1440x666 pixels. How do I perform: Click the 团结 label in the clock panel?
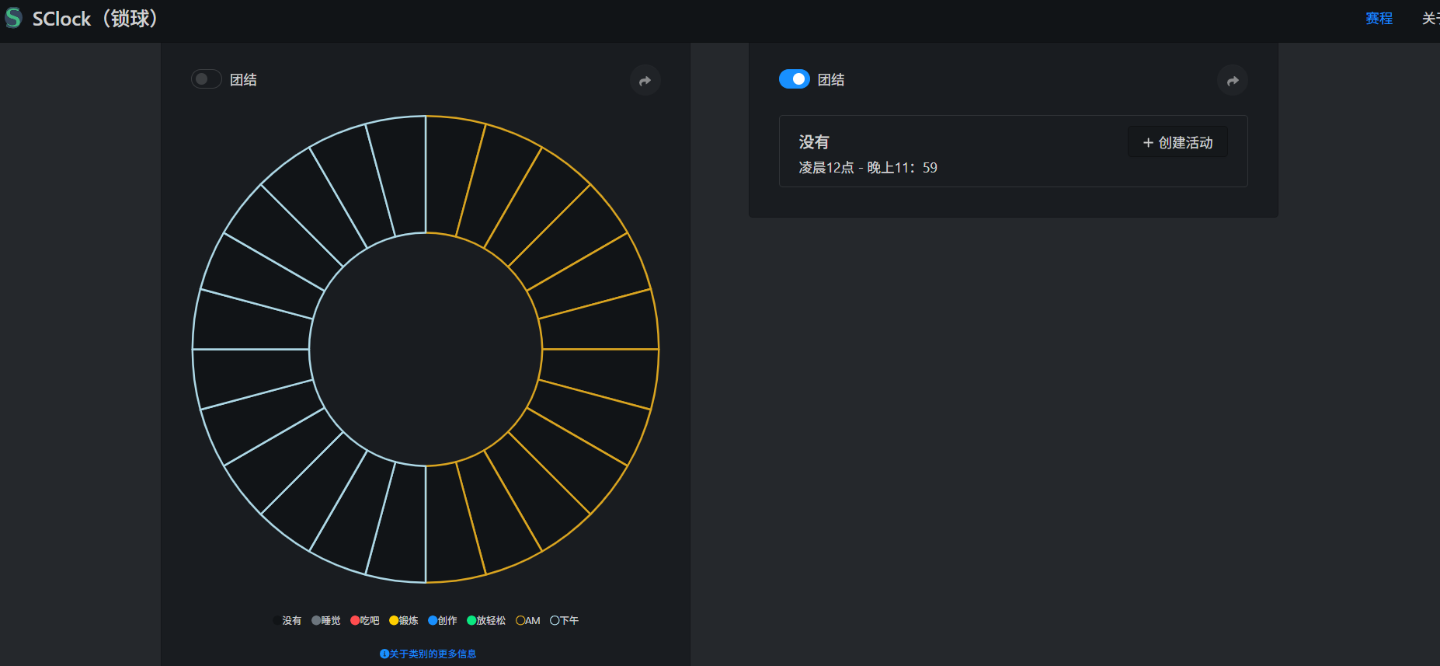click(243, 80)
